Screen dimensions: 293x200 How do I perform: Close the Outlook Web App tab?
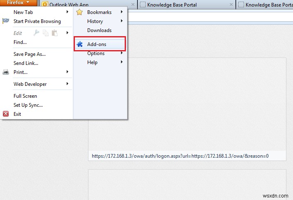coord(133,5)
